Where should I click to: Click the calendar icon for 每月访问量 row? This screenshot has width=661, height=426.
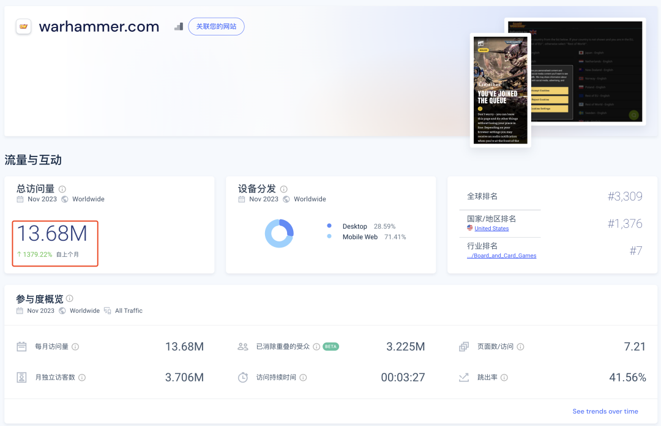pyautogui.click(x=21, y=347)
